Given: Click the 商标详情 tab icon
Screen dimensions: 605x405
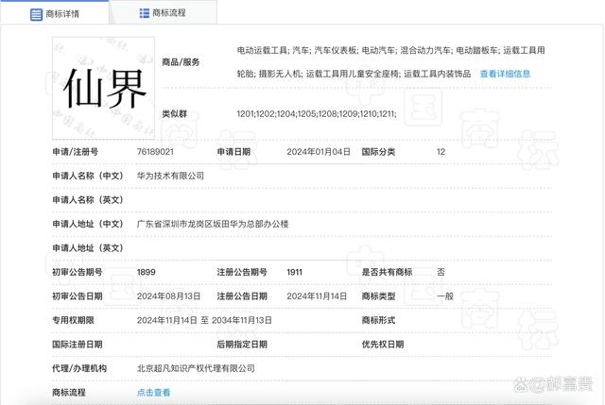Looking at the screenshot, I should click(36, 14).
